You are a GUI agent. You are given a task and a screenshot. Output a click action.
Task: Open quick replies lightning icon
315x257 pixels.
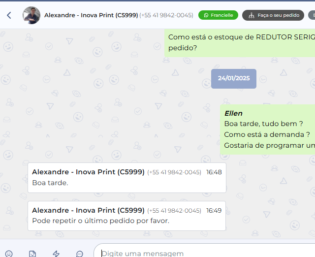coord(56,254)
